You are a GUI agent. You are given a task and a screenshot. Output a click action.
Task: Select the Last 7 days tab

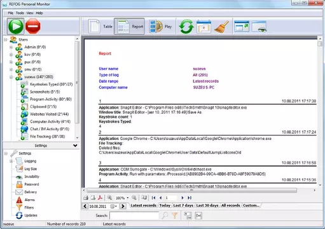pos(183,205)
